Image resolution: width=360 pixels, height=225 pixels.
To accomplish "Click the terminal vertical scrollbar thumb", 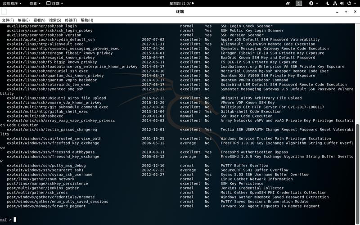I will point(357,174).
